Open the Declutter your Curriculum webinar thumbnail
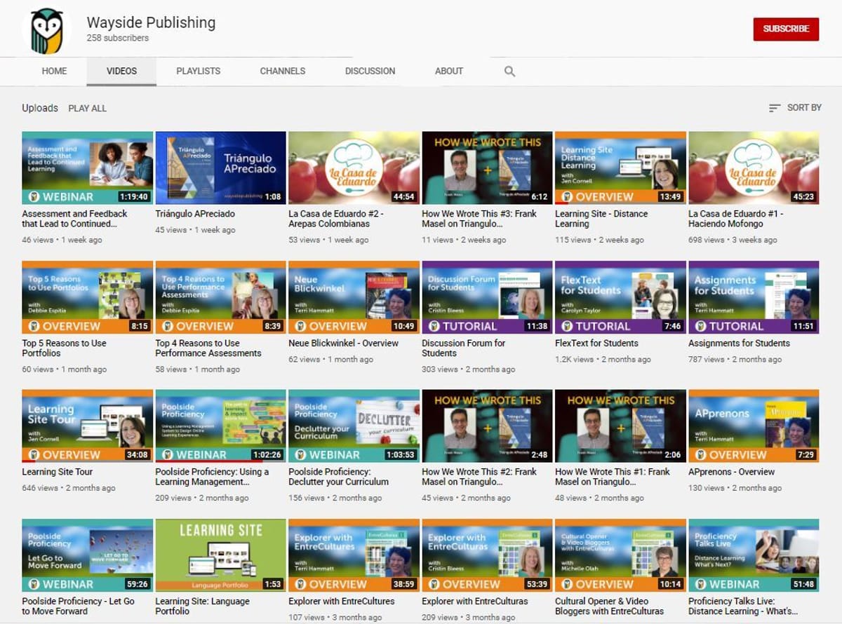 354,426
